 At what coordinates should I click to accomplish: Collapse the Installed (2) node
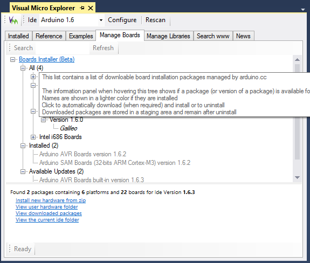23,146
